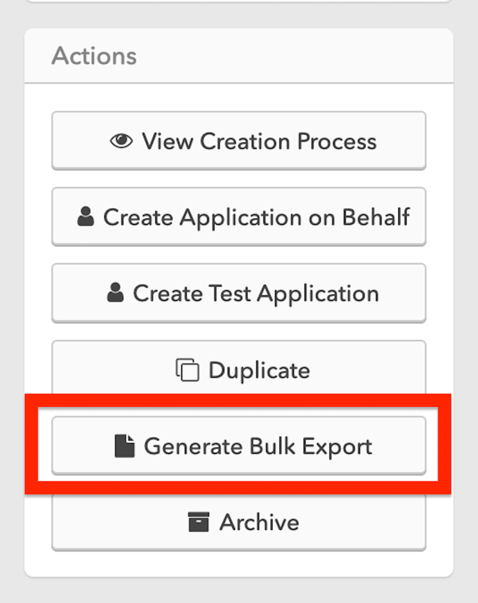
Task: Click the word Process in the top button
Action: click(x=337, y=141)
